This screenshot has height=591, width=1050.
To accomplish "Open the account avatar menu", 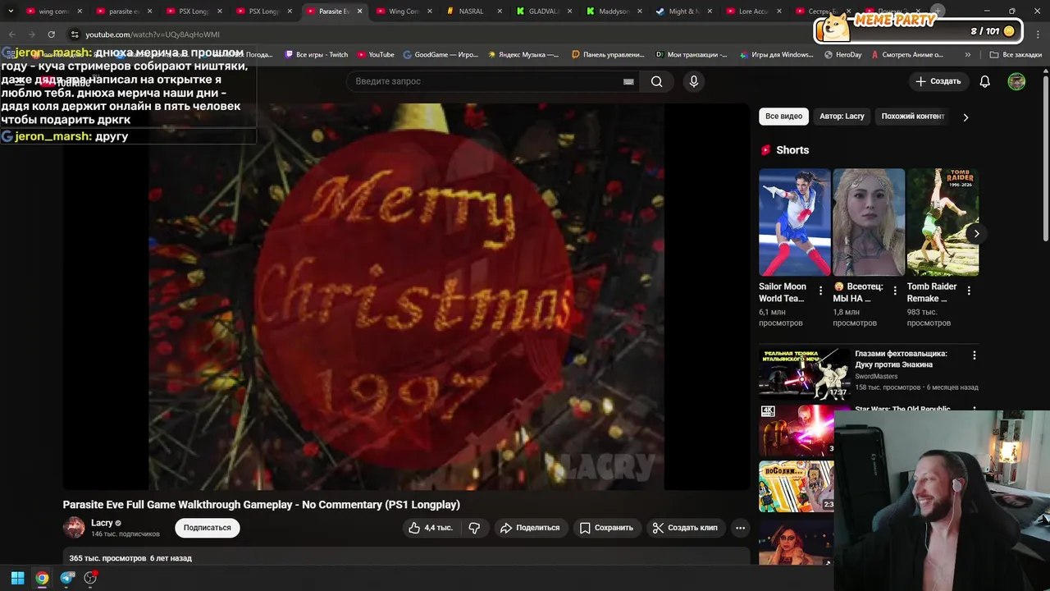I will point(1016,81).
